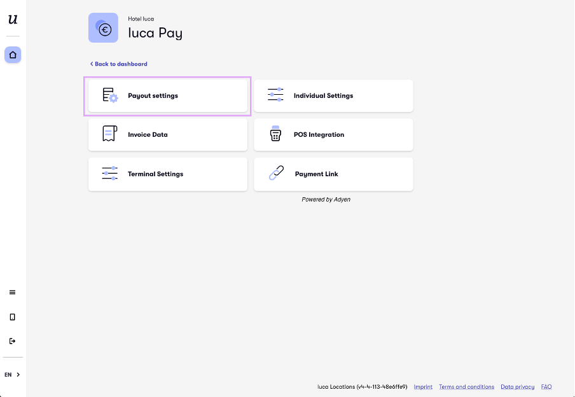Viewport: 575px width, 397px height.
Task: Click the 'Hotel luca' text
Action: point(141,18)
